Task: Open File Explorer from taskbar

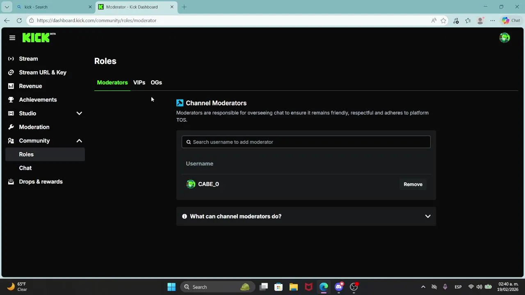Action: point(294,287)
